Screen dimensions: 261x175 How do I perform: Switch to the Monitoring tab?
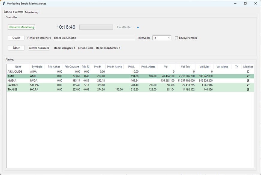[32, 12]
